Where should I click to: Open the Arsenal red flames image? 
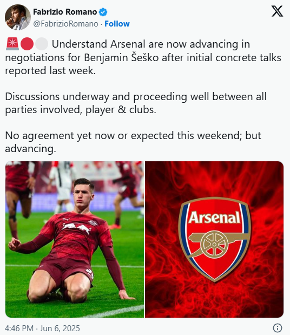[214, 240]
